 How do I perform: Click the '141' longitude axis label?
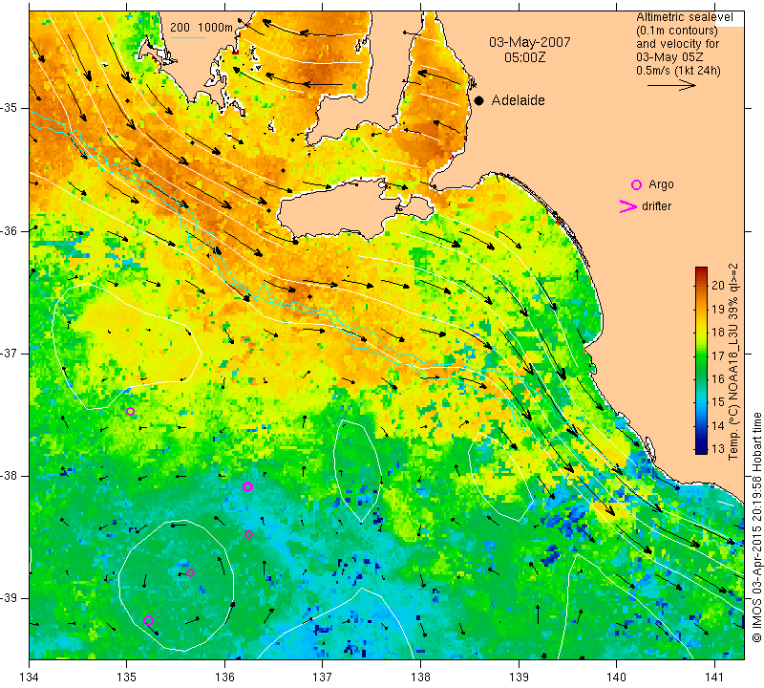coord(714,677)
